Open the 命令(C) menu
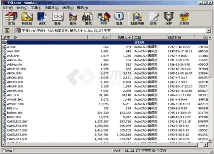Image resolution: width=214 pixels, height=154 pixels. pos(22,8)
